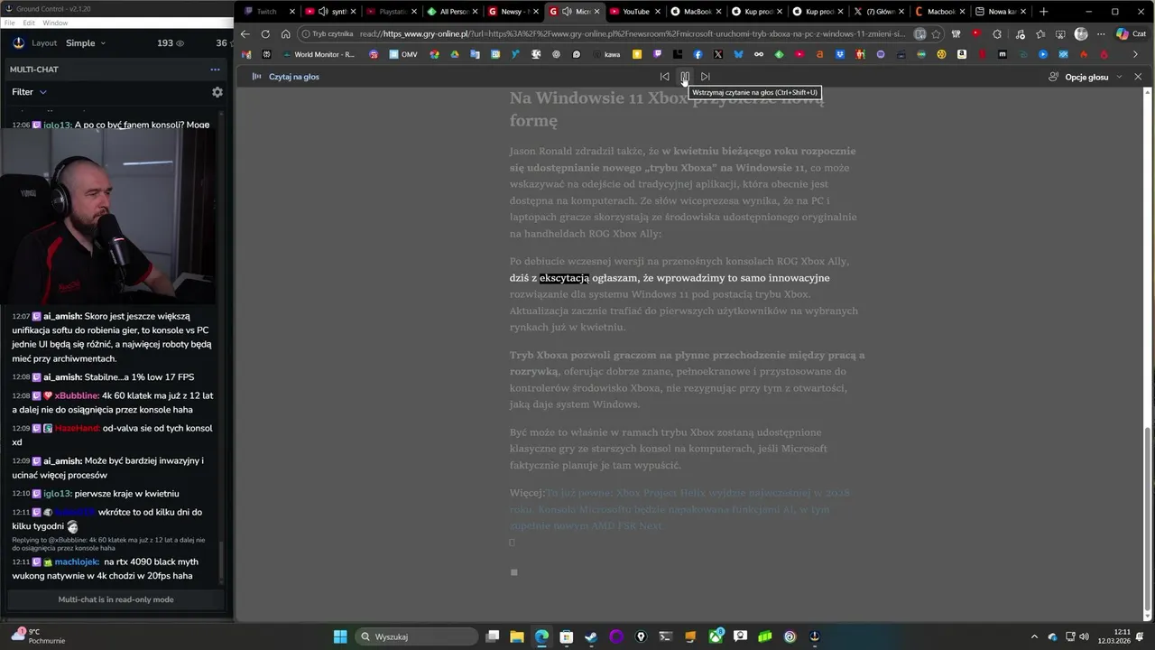This screenshot has height=650, width=1155.
Task: Open a new browser tab
Action: pos(1044,12)
